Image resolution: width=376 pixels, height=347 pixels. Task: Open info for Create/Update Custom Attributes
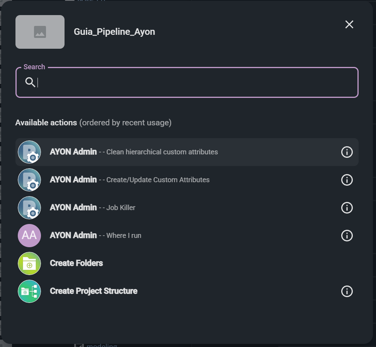[x=347, y=180]
